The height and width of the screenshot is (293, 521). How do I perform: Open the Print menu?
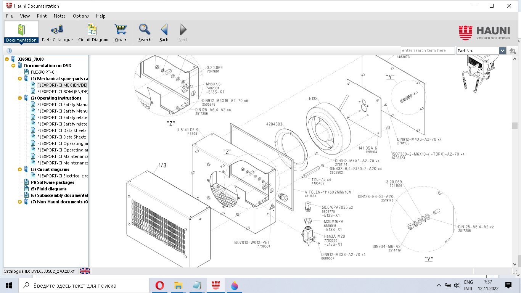pyautogui.click(x=42, y=16)
